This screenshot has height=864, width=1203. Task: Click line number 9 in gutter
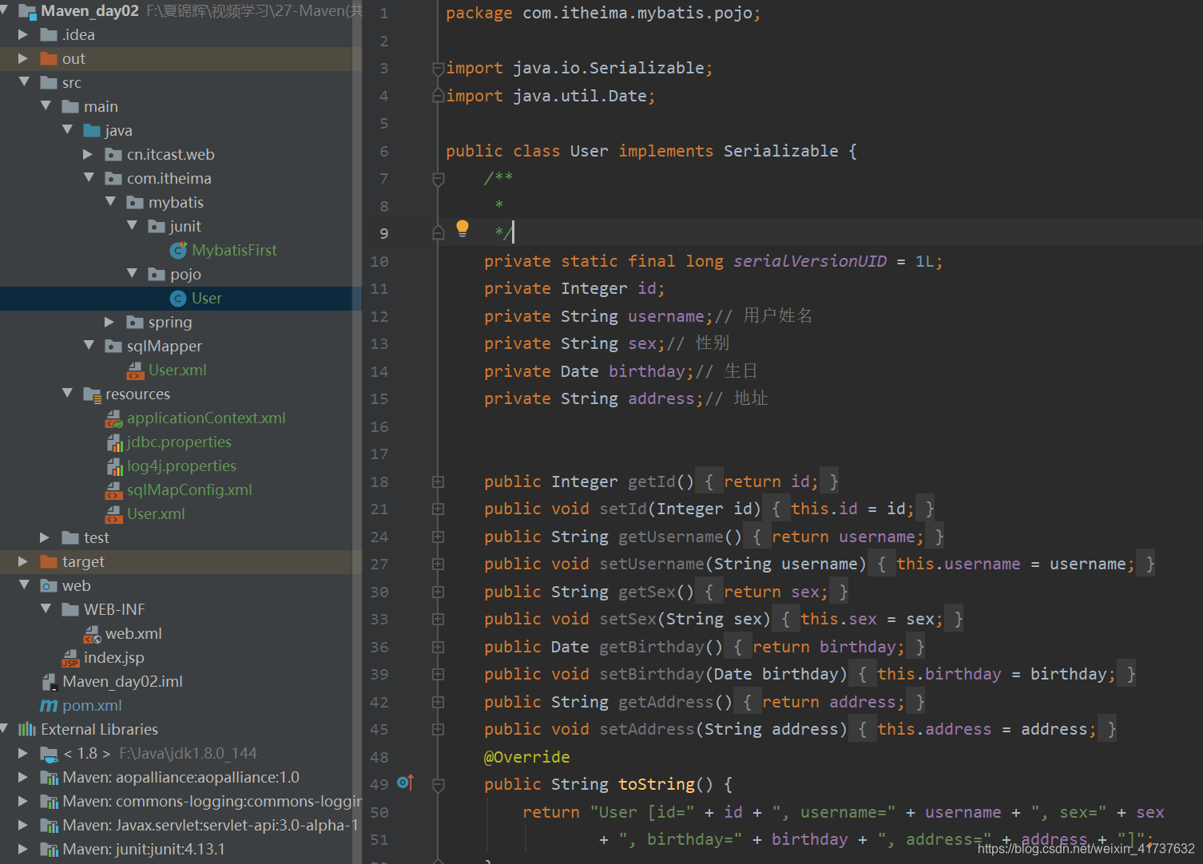384,233
